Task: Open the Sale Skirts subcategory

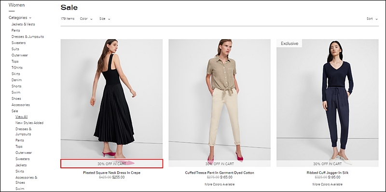Action: 20,171
